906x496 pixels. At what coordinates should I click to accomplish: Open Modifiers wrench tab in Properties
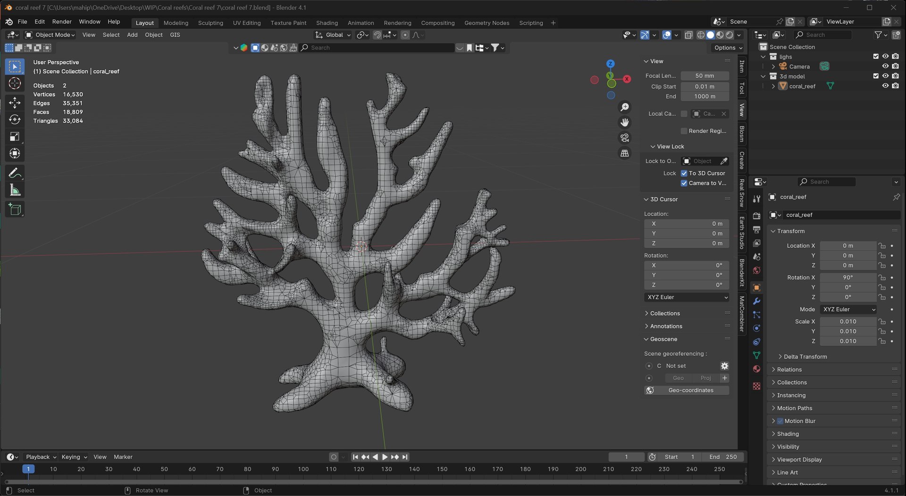[756, 301]
